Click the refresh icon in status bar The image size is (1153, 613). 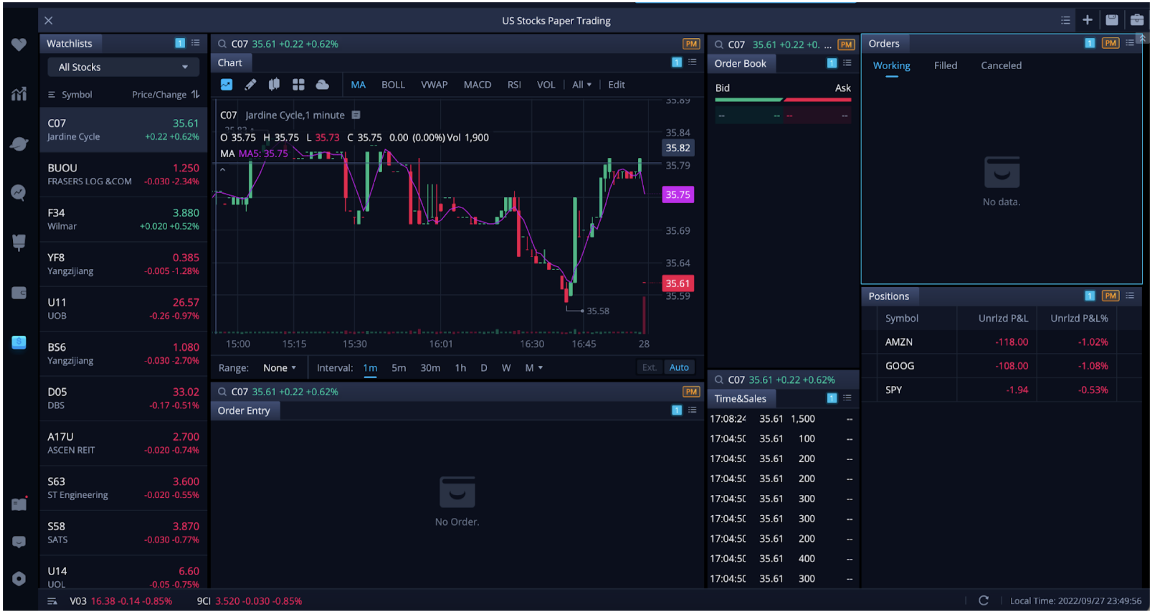tap(983, 601)
